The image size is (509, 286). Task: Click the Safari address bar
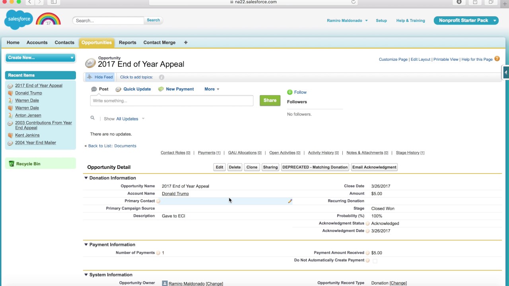[x=253, y=2]
